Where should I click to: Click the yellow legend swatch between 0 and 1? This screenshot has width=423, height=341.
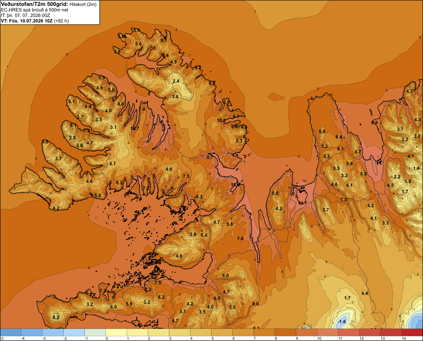coord(116,332)
